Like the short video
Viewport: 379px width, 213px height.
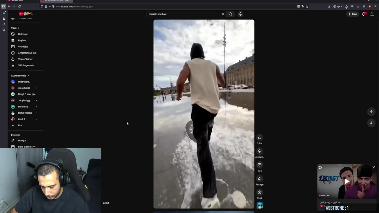coord(259,137)
